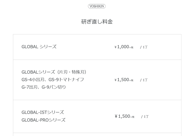Click the GLOBAL-ISTシリーズ label
Screen dimensions: 196x136
pos(43,112)
